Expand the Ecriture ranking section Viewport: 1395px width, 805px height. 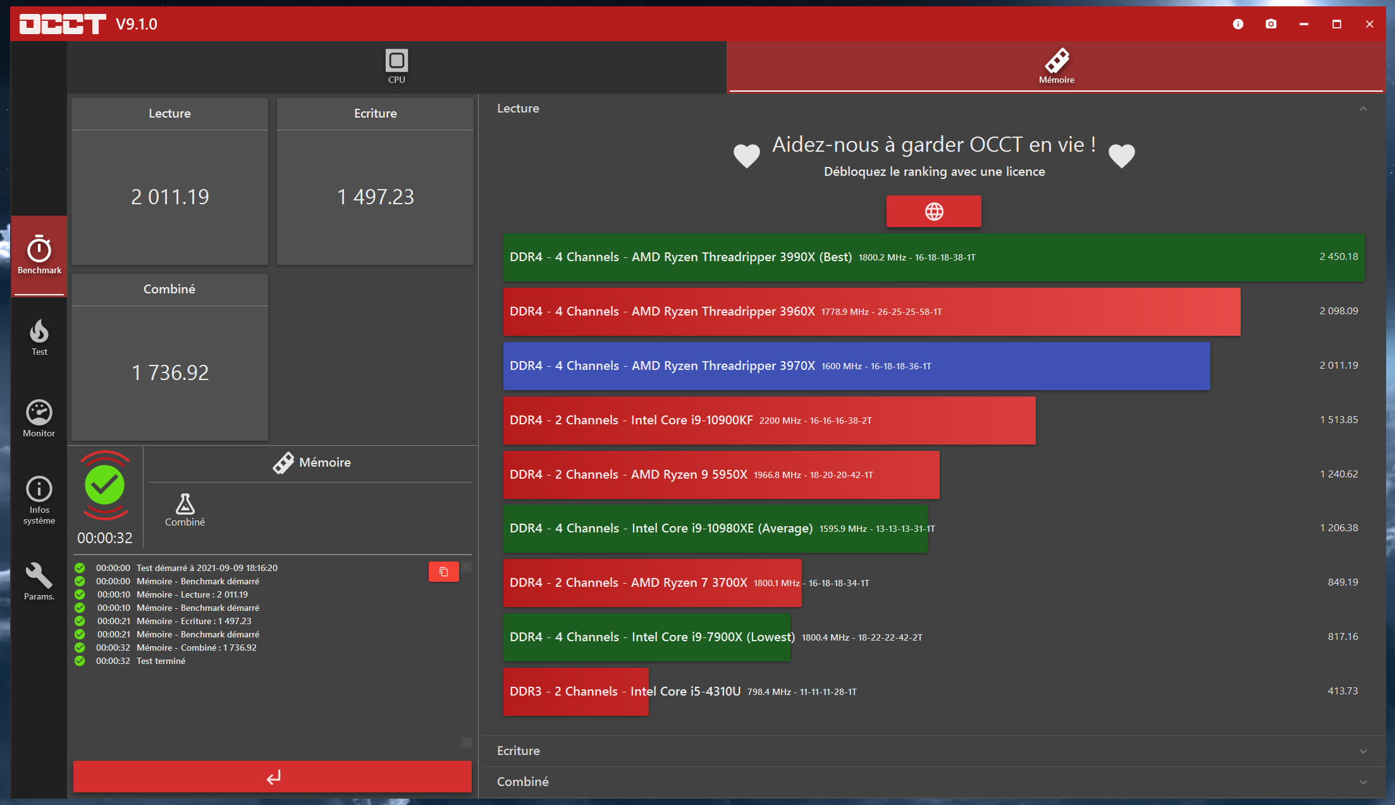tap(1363, 751)
